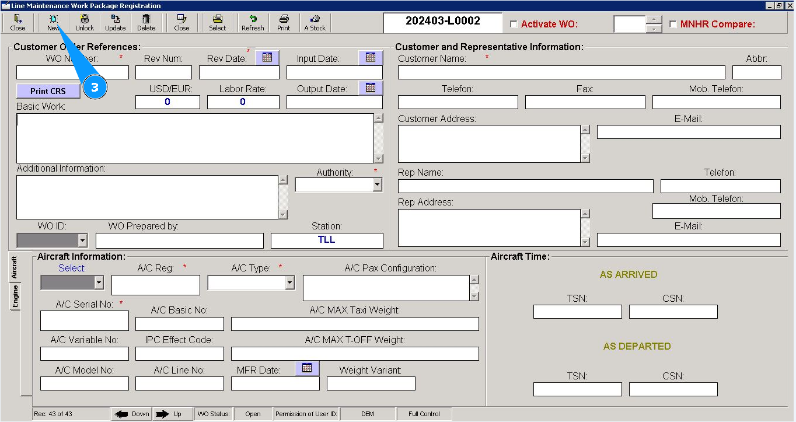The height and width of the screenshot is (422, 796).
Task: Select the Aircraft vertical tab
Action: 15,268
